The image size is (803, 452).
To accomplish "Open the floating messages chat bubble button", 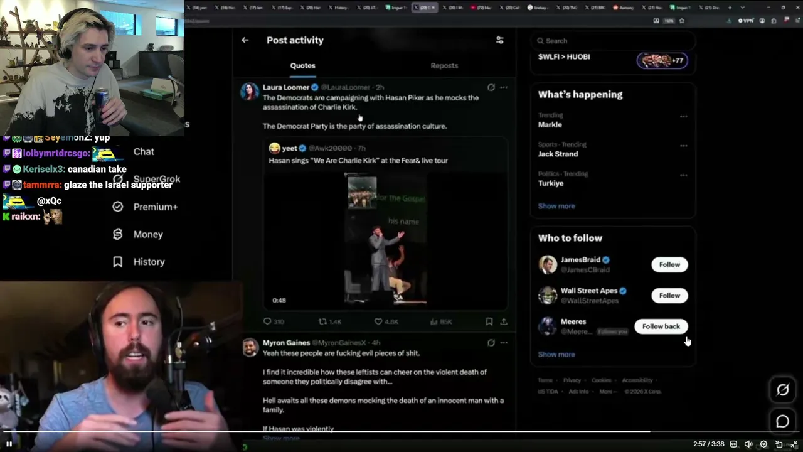I will [782, 421].
